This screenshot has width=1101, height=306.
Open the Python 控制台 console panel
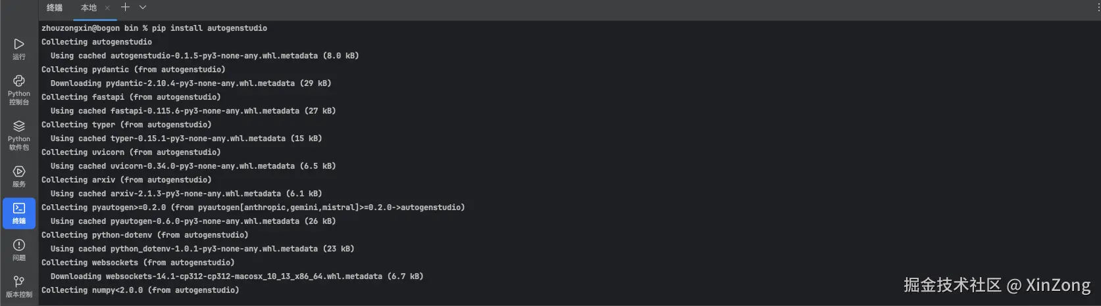[x=19, y=89]
